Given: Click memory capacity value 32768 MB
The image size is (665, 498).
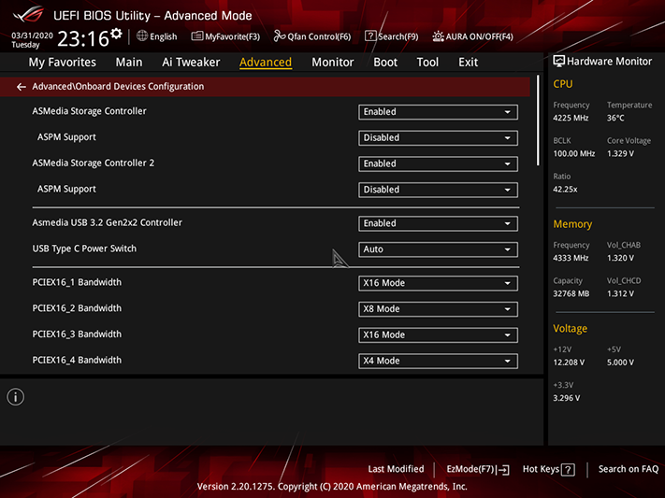Looking at the screenshot, I should 571,293.
